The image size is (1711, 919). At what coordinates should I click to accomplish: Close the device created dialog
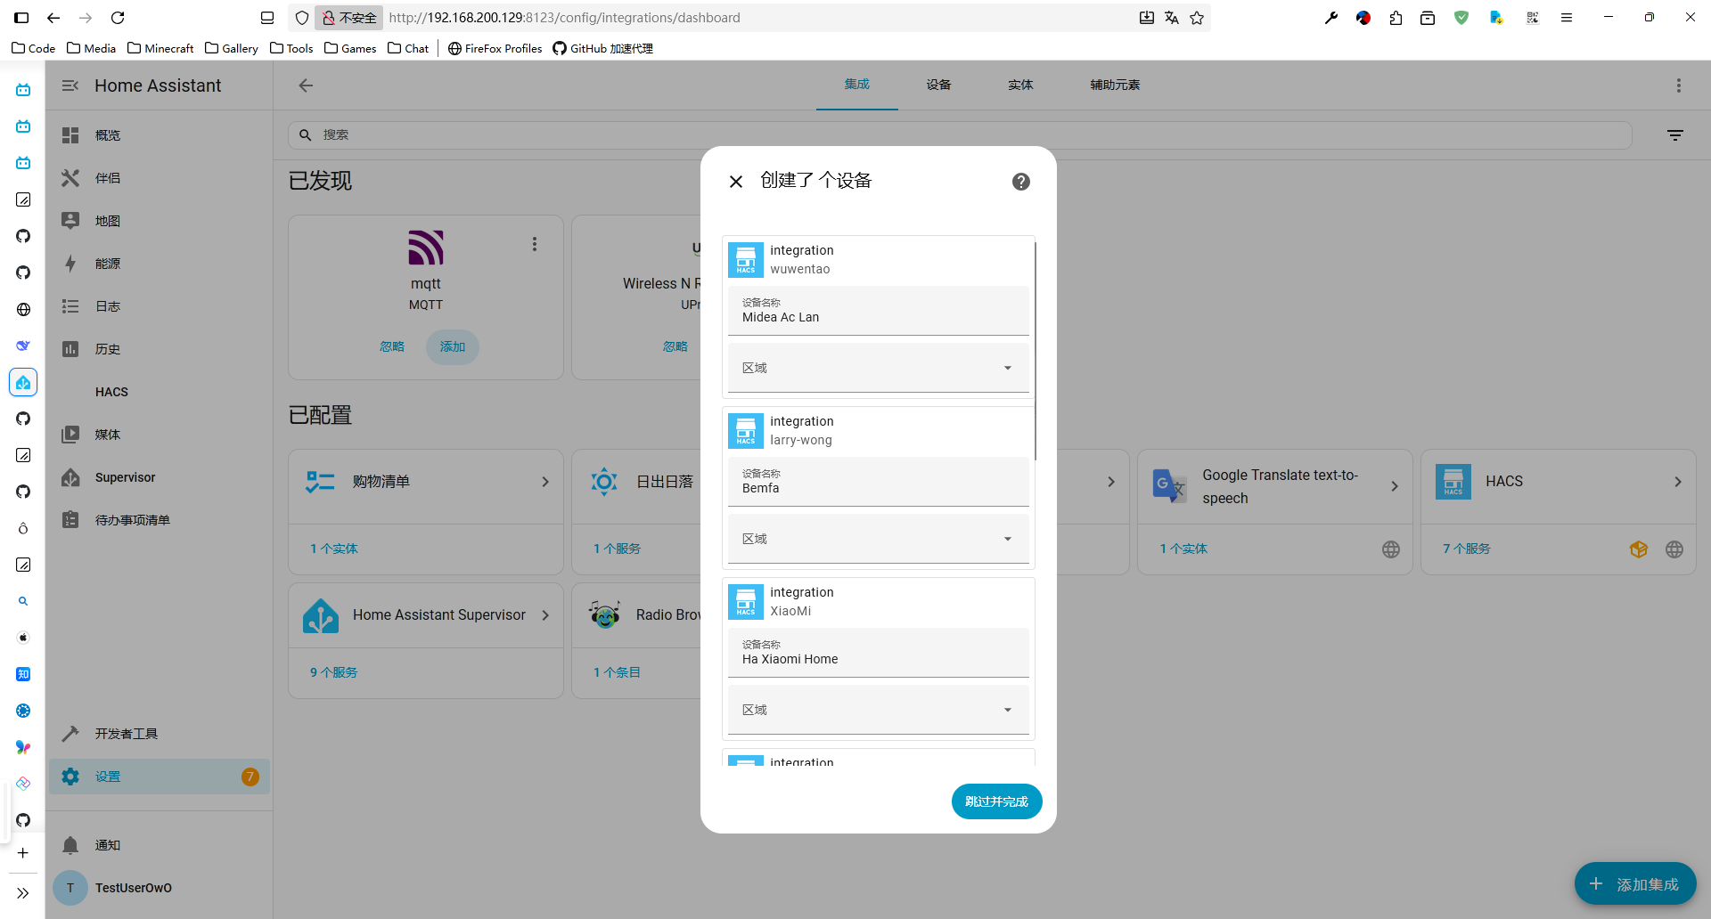pyautogui.click(x=736, y=182)
